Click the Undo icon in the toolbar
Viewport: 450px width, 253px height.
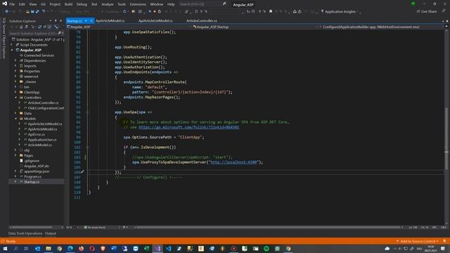click(44, 11)
